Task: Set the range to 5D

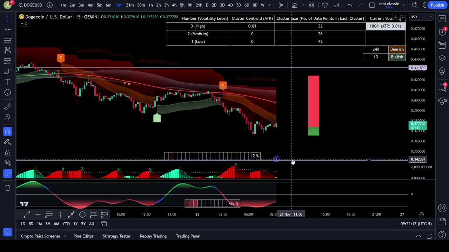Action: click(31, 224)
